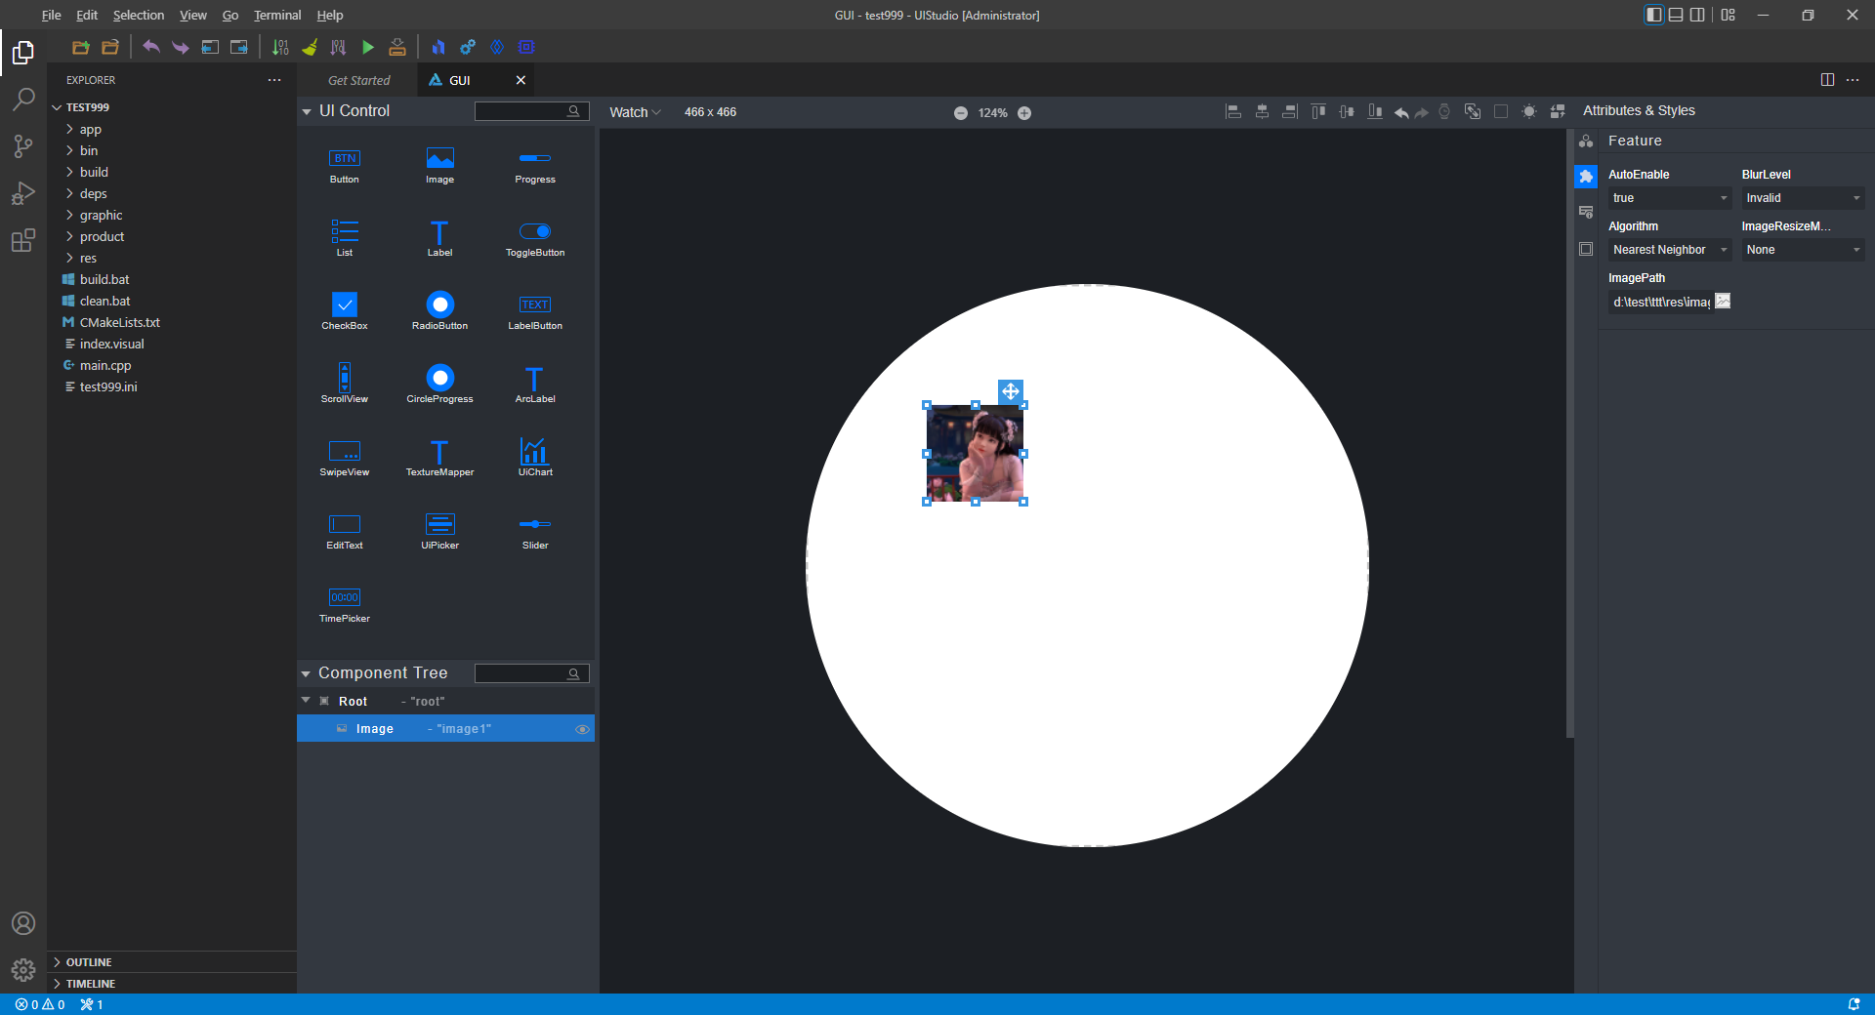Select the ToggleButton control in palette
Image resolution: width=1875 pixels, height=1015 pixels.
534,232
